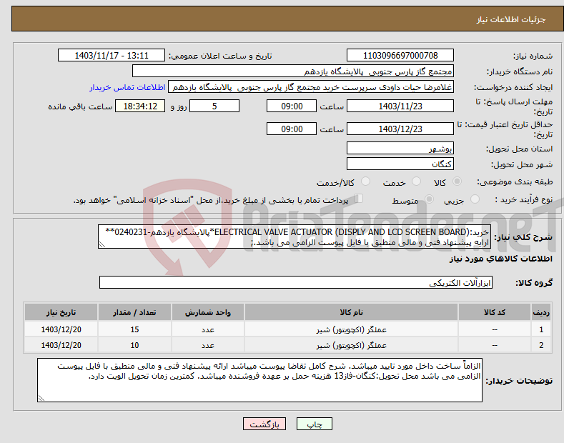This screenshot has width=564, height=443.
Task: Click the چاپ print button
Action: [315, 424]
